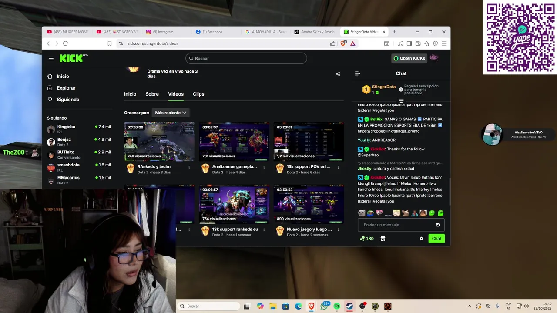Click the Brave Rewards triangle icon
The image size is (557, 313).
pyautogui.click(x=352, y=43)
